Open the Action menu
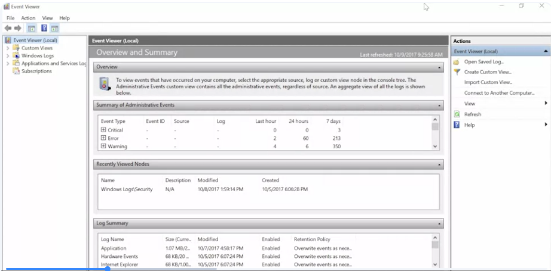Screen dimensions: 551x271 (28, 18)
